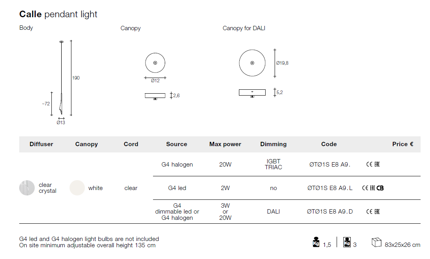Screen dimensions: 430x259
Task: Click CE EAC marks in DALI row
Action: click(x=373, y=212)
